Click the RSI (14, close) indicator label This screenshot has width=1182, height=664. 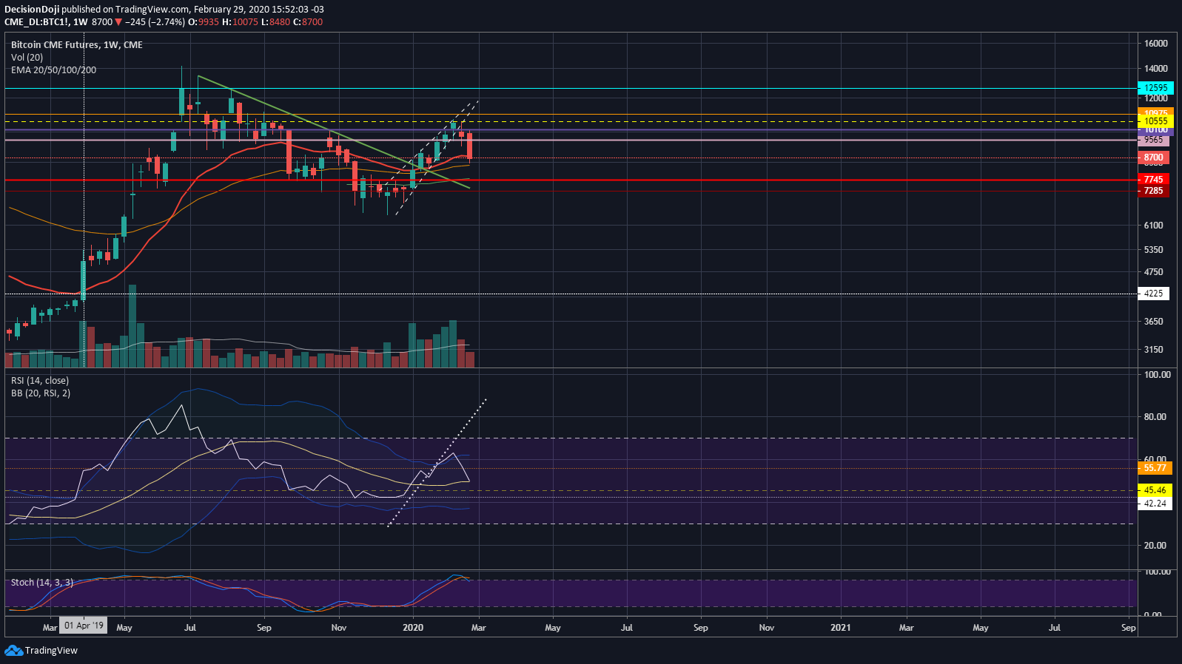tap(40, 381)
